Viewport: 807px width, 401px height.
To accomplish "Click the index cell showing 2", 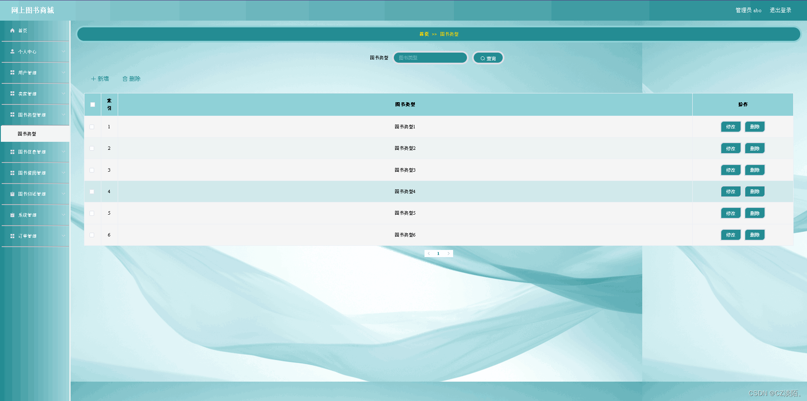I will coord(109,148).
